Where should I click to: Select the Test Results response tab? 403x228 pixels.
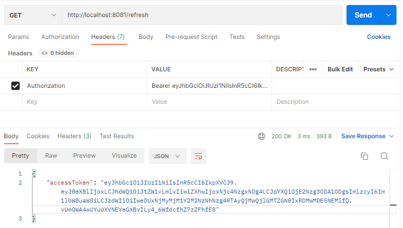pos(116,136)
